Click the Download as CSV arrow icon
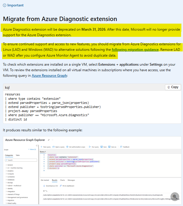Screen dimensions: 183x206 coord(44,186)
